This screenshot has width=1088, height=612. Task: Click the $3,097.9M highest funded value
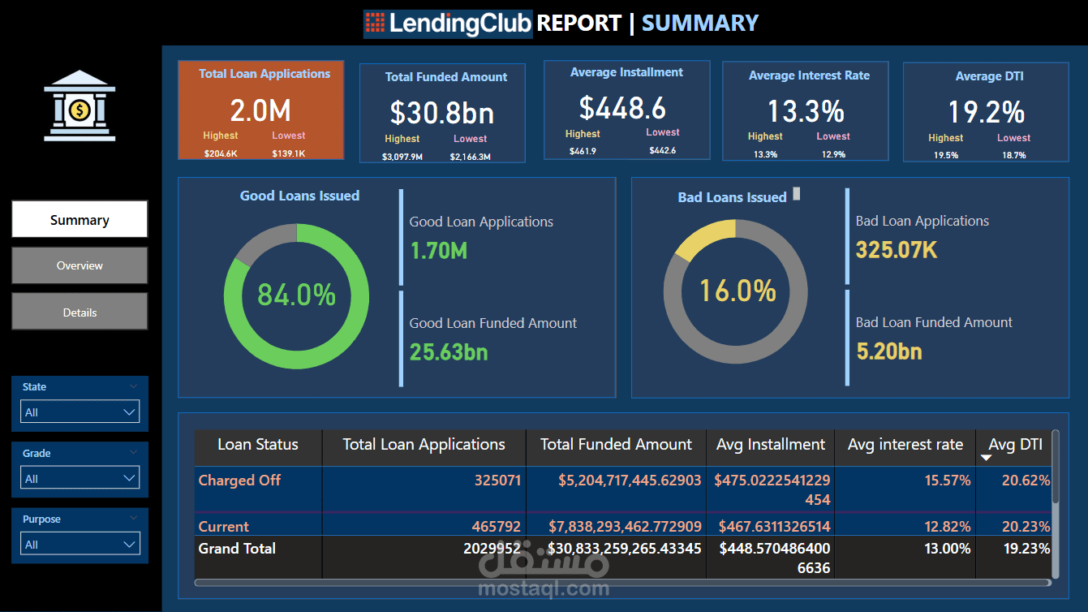402,157
